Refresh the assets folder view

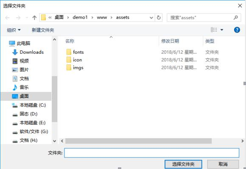pos(159,17)
